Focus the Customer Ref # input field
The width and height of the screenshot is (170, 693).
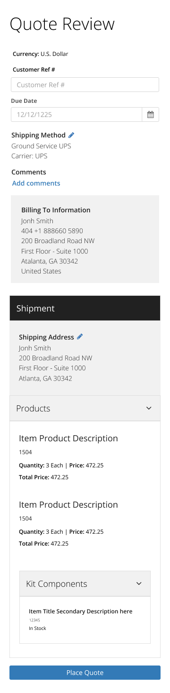coord(85,85)
